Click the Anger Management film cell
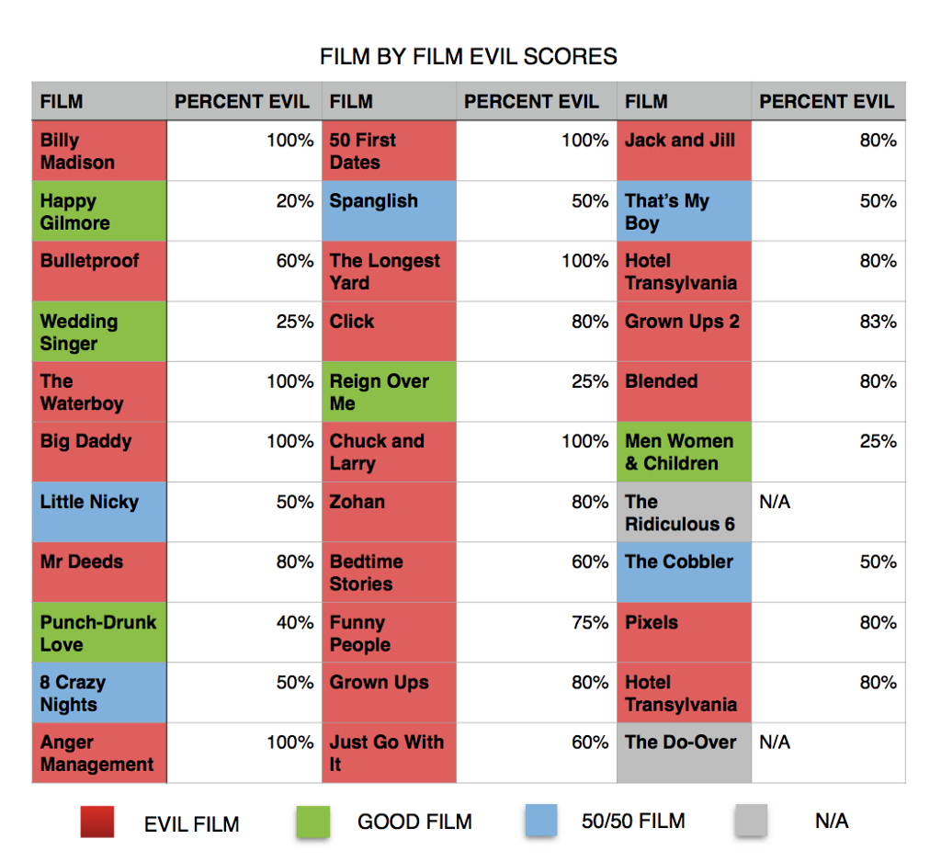 pos(99,753)
